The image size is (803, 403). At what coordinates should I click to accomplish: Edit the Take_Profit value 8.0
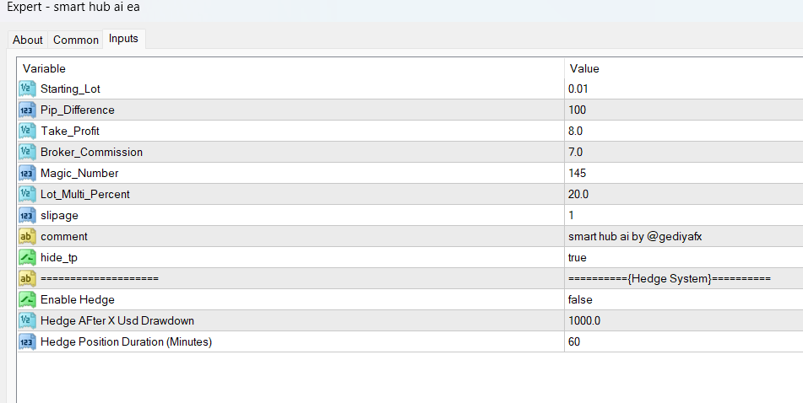pos(576,131)
